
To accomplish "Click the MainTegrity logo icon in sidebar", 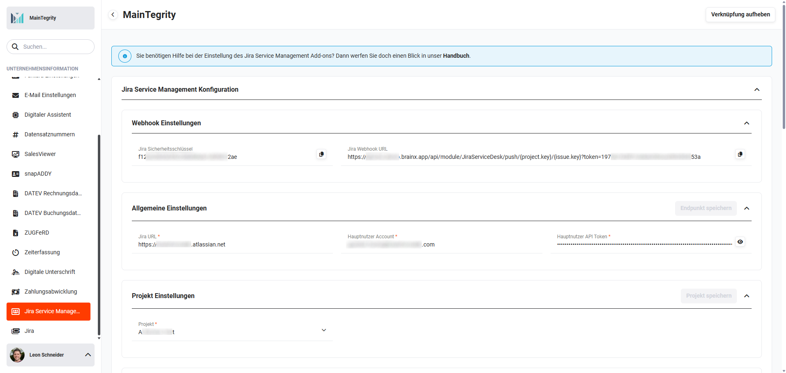I will [x=17, y=18].
